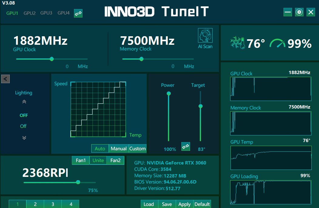This screenshot has width=319, height=208.
Task: Click the CUDA Core '3584' value
Action: pos(166,169)
